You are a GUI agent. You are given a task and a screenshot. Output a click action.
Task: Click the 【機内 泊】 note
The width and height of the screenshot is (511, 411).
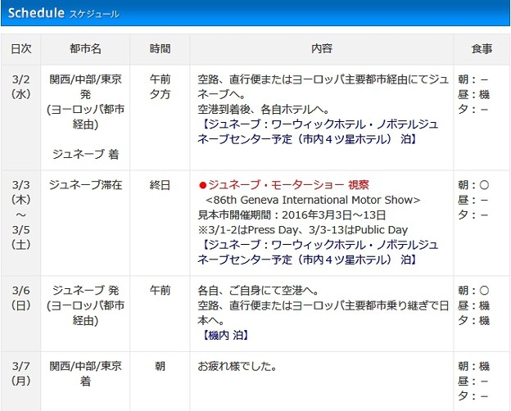tap(225, 336)
